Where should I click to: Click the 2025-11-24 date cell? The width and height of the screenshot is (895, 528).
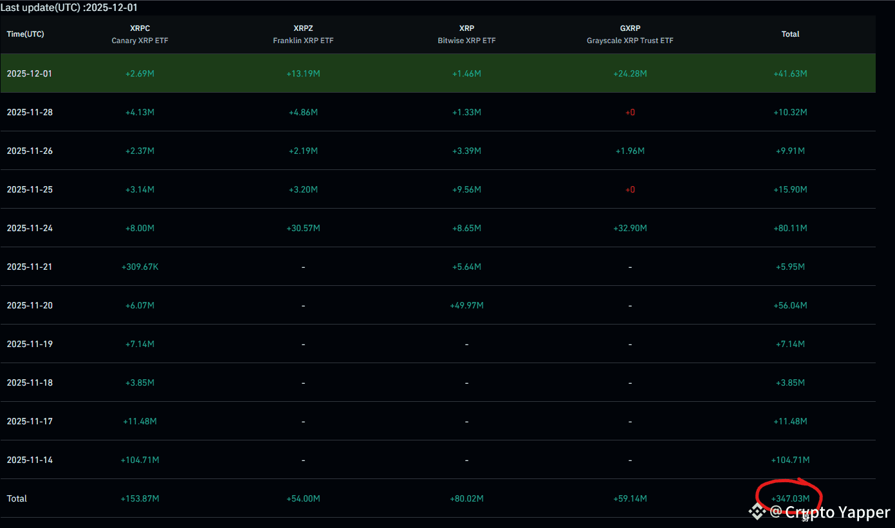point(30,228)
